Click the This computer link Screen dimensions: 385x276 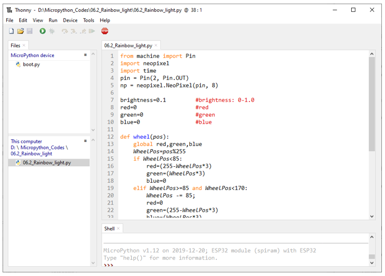click(x=26, y=141)
